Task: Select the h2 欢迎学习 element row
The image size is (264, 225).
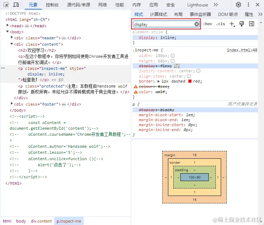Action: 37,50
